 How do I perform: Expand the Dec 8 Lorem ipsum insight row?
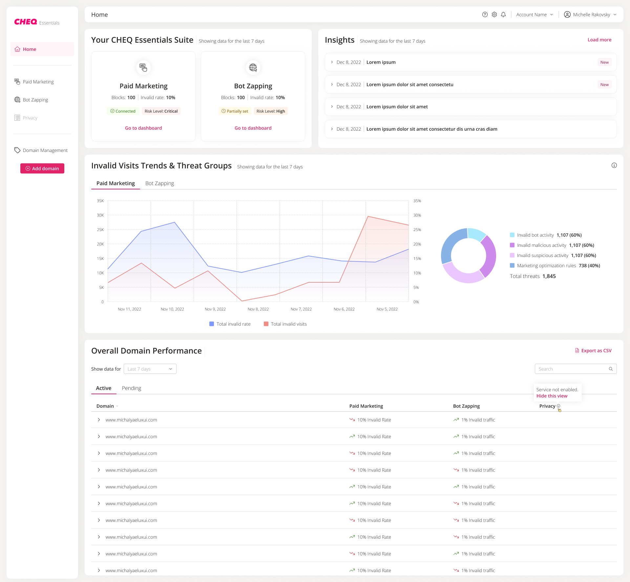click(x=332, y=62)
